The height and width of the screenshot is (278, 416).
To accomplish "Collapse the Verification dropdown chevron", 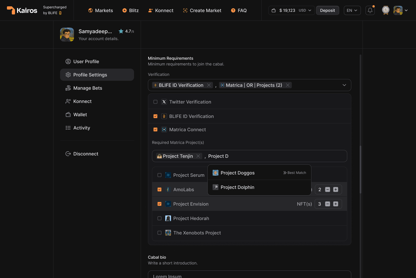I will (x=344, y=85).
